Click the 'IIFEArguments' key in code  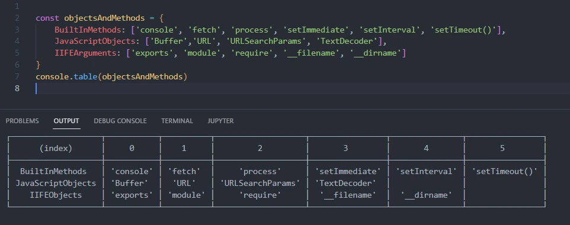(x=85, y=53)
